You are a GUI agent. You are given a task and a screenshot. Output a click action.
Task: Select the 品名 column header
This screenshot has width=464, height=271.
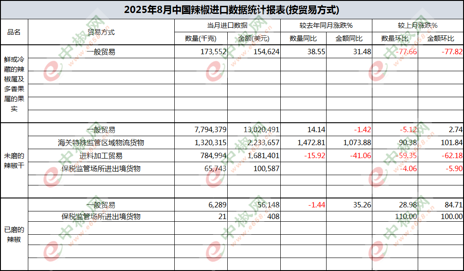[x=14, y=32]
